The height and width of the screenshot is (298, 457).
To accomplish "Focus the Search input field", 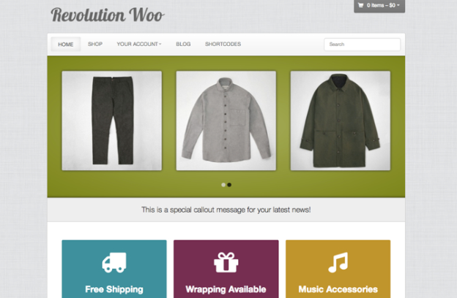I will click(x=362, y=45).
